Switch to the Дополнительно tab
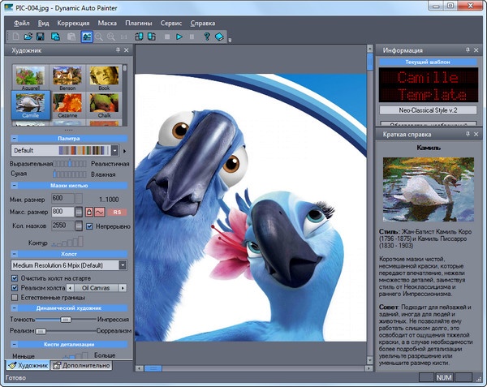The image size is (487, 387). coord(80,366)
